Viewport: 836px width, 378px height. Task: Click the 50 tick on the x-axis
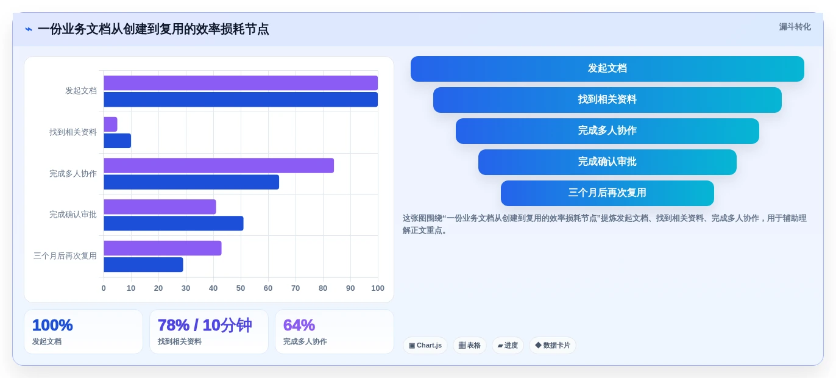pyautogui.click(x=241, y=288)
